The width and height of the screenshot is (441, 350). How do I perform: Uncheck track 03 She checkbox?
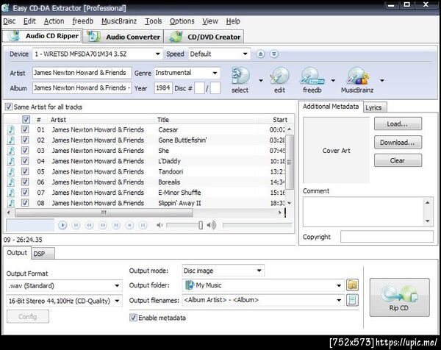[x=25, y=151]
